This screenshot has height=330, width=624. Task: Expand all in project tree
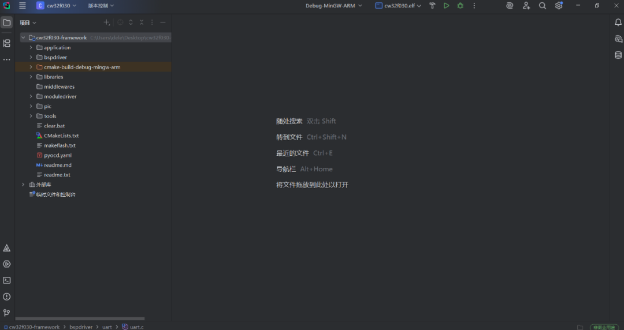[131, 22]
